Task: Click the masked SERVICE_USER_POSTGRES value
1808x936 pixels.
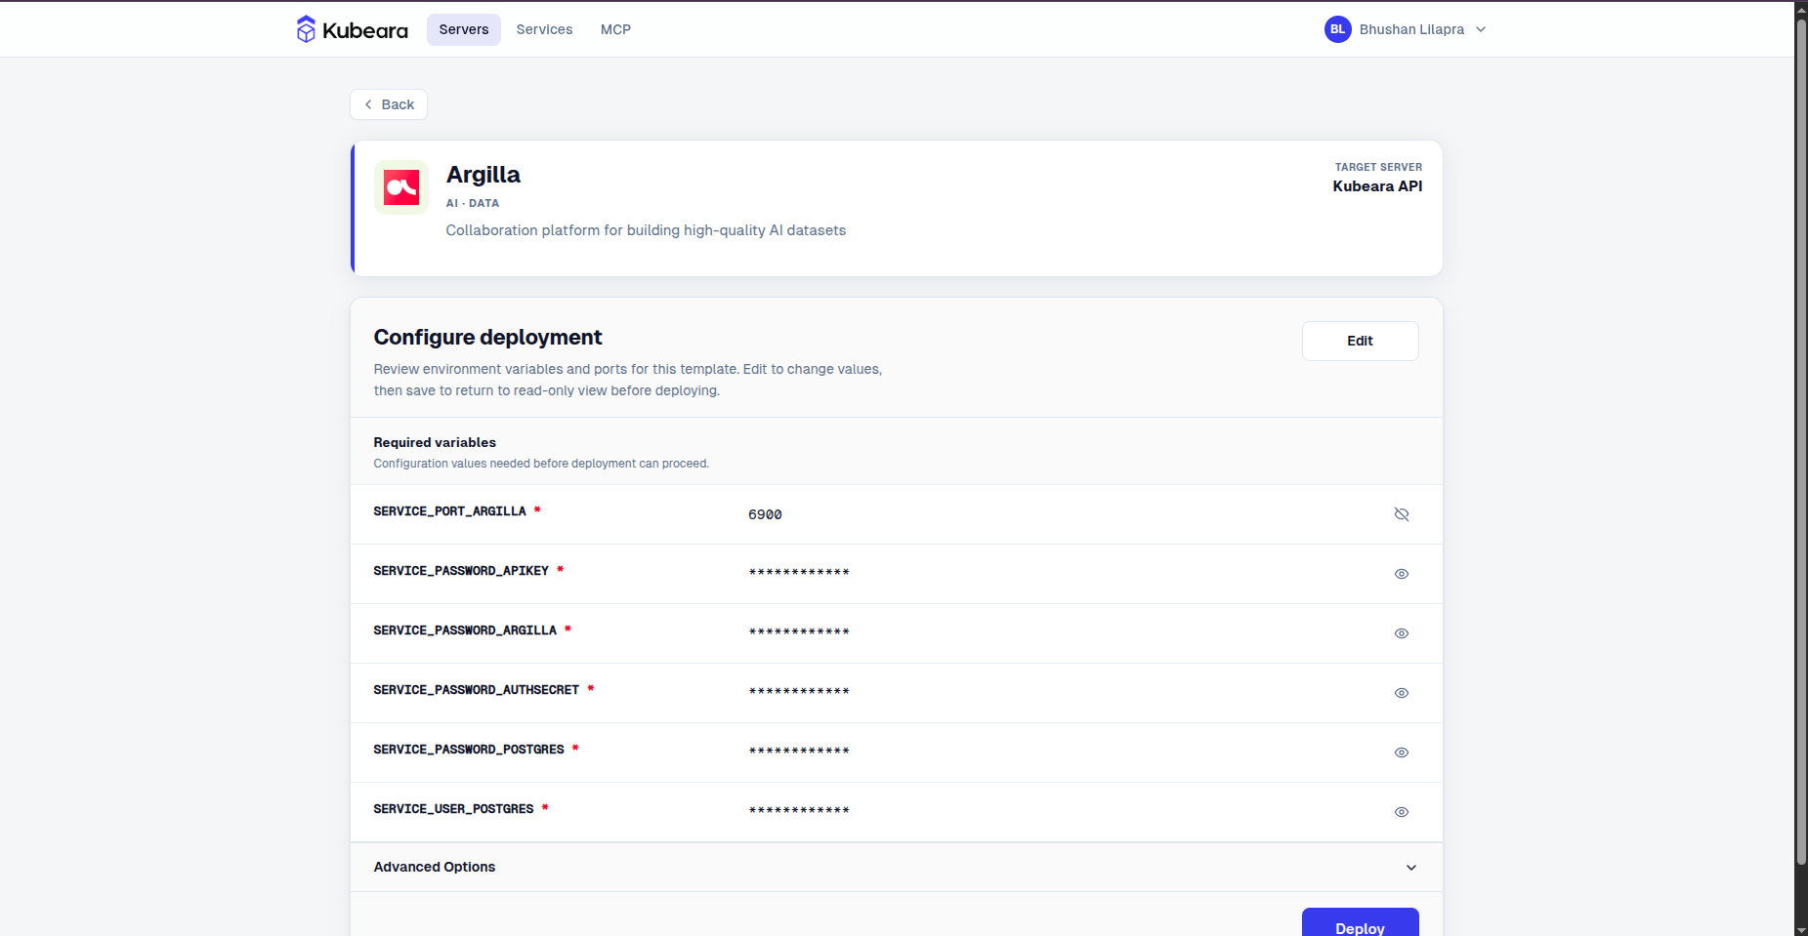Action: (x=799, y=811)
